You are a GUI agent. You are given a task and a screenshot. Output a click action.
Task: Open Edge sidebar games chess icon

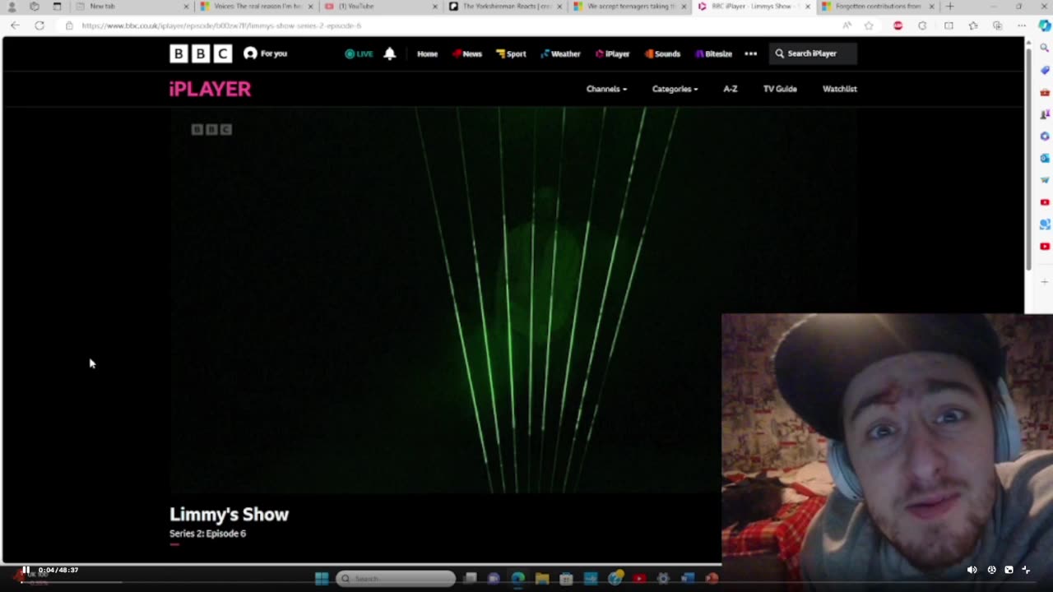1045,114
